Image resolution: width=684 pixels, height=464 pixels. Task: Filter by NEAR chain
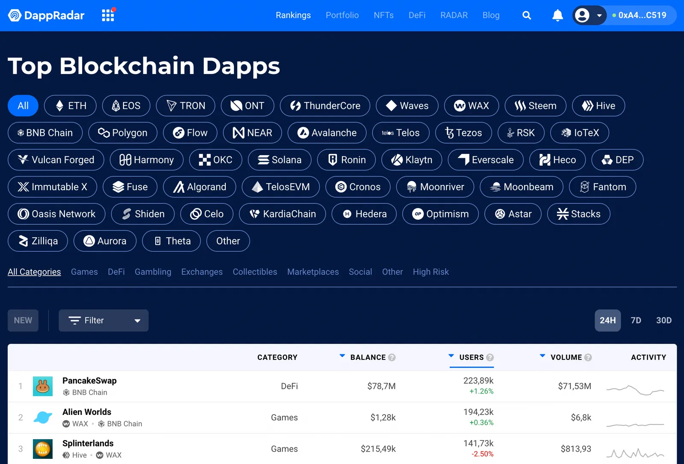(252, 133)
